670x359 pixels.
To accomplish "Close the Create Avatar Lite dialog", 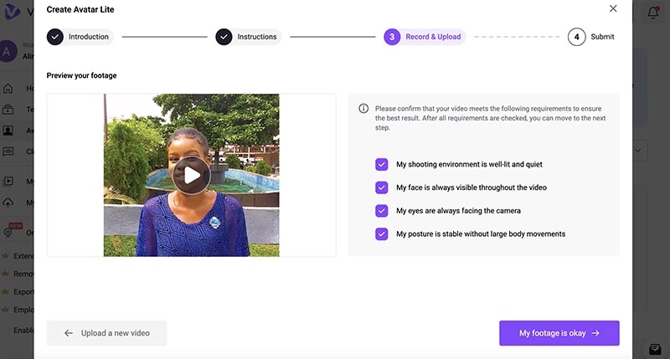I will click(x=613, y=9).
